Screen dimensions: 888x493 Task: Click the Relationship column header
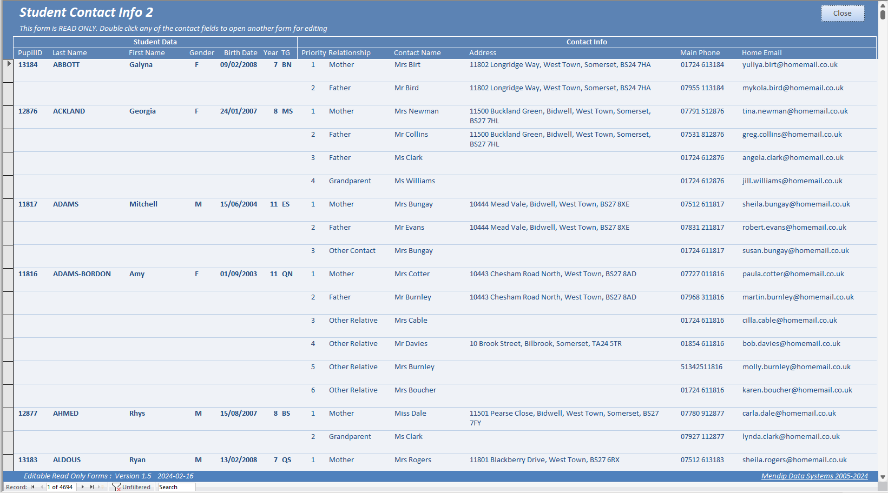coord(350,53)
